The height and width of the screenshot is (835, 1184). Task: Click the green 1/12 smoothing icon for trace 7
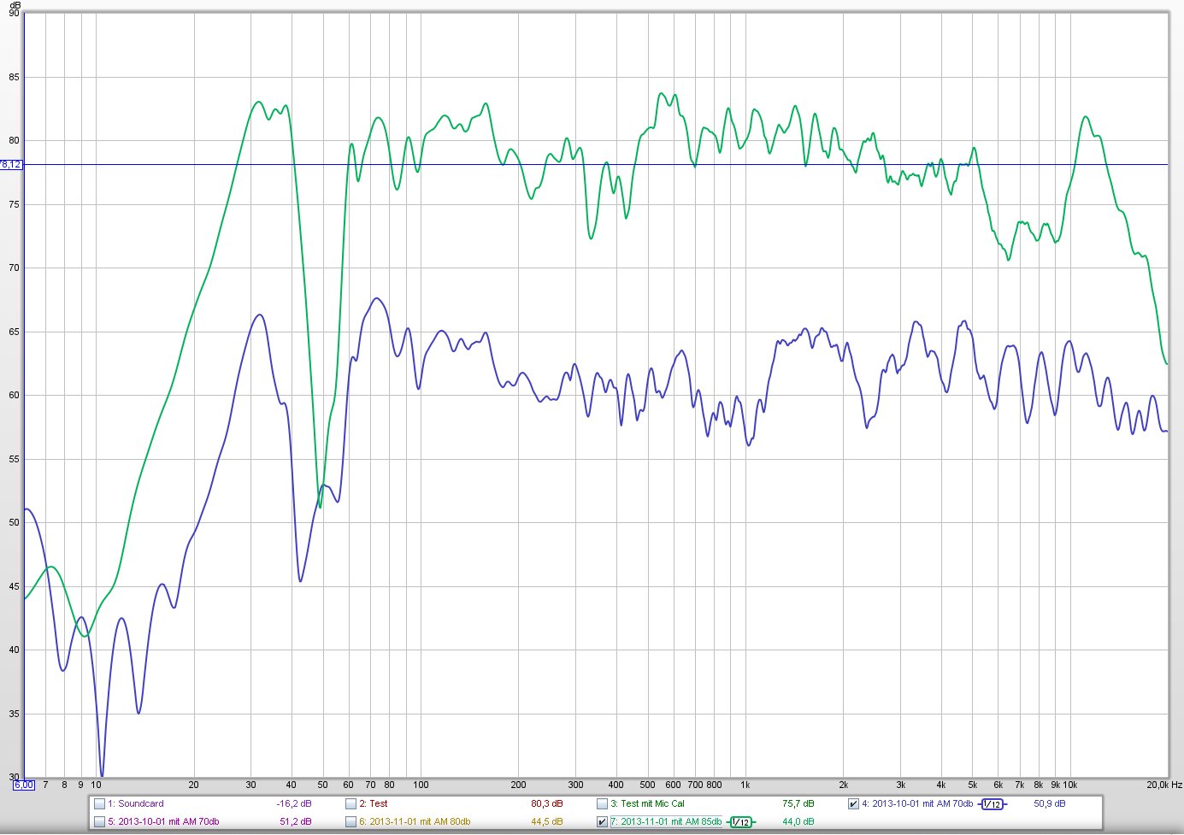(740, 822)
